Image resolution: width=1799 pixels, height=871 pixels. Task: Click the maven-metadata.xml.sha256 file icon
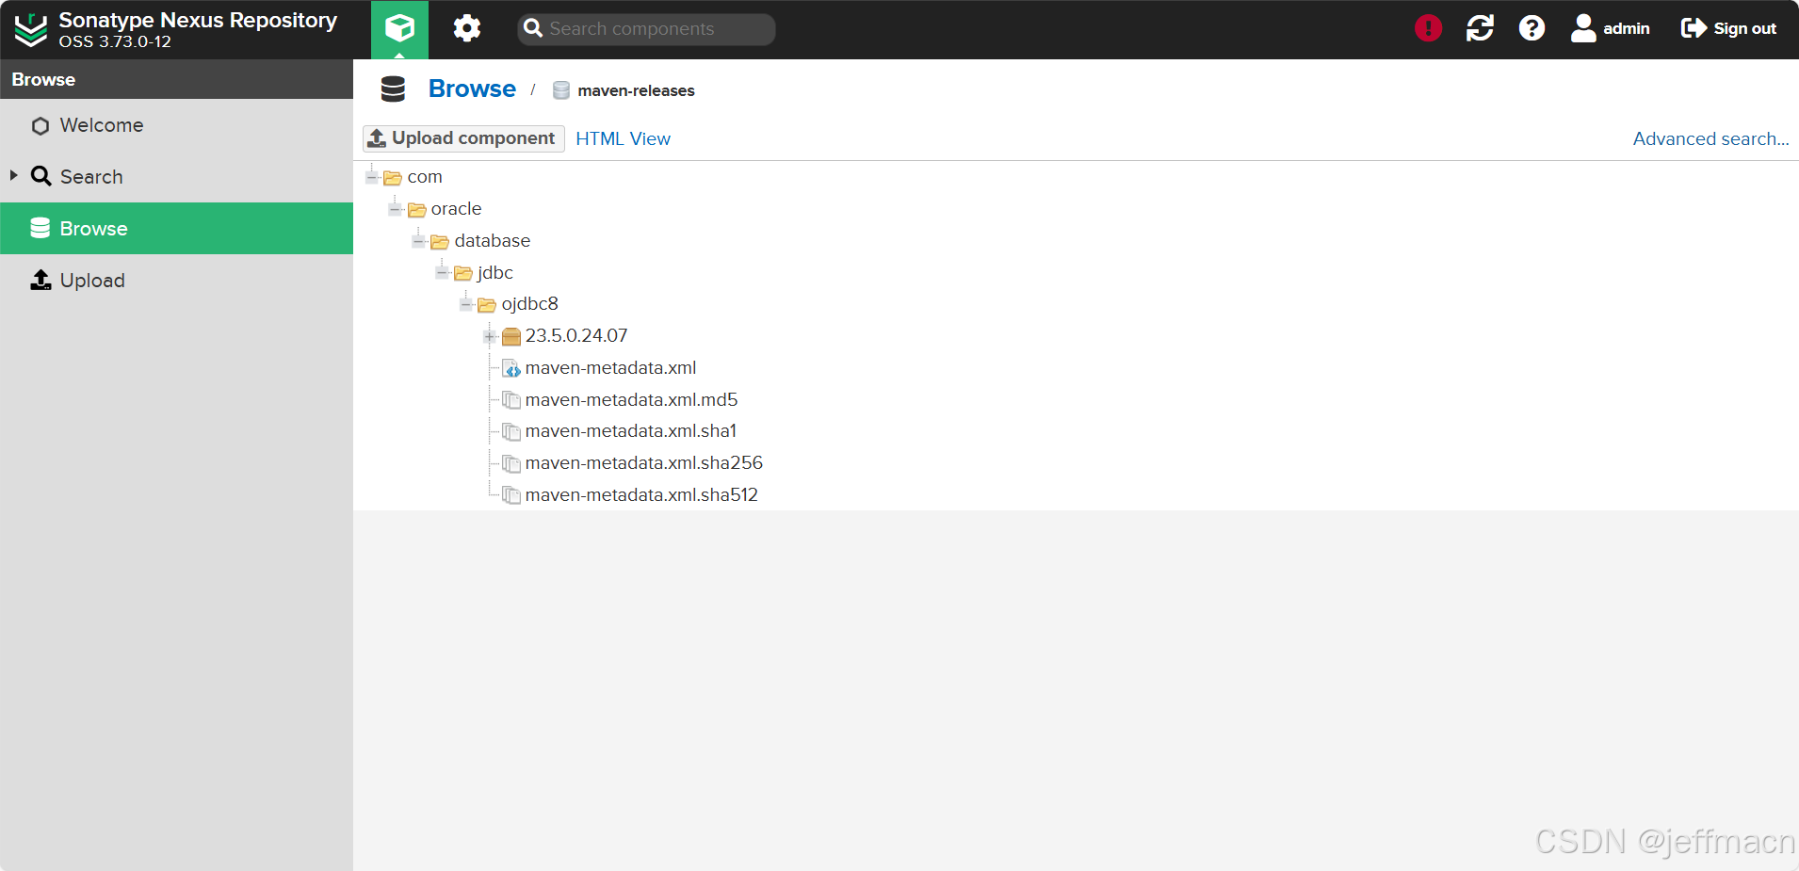(x=511, y=463)
